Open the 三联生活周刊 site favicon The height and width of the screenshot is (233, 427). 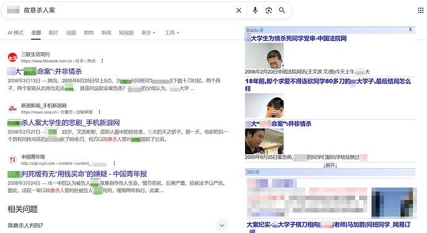[12, 58]
